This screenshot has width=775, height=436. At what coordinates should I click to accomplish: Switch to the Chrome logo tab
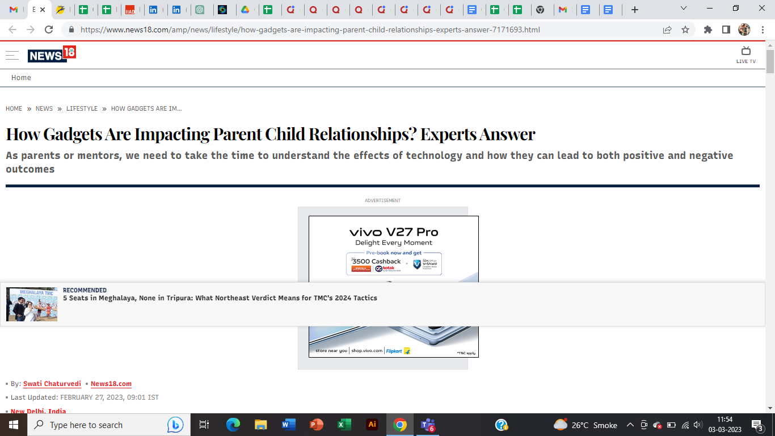540,10
